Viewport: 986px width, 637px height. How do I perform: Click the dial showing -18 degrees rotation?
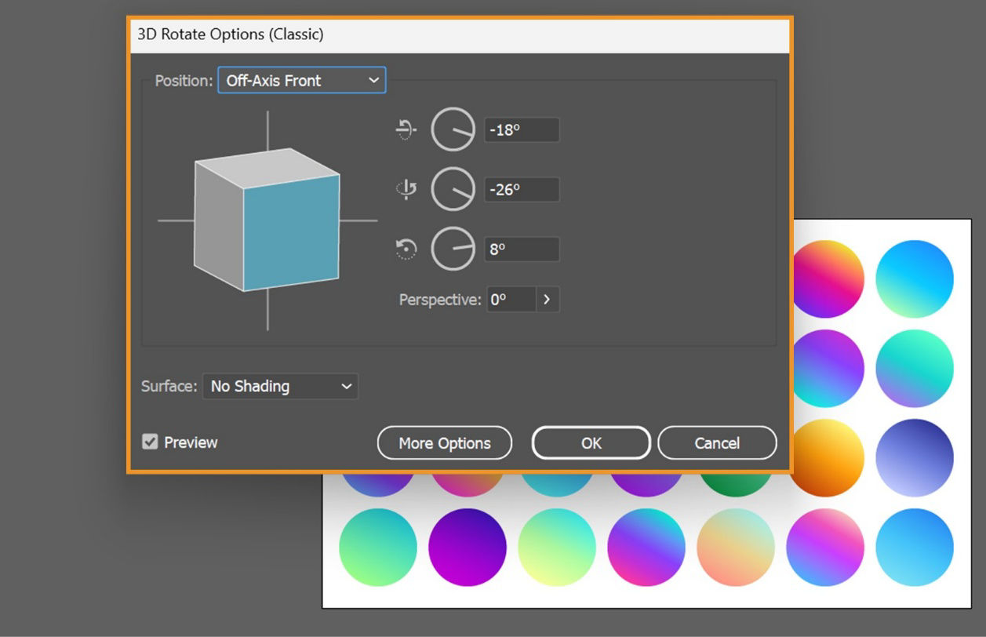tap(453, 130)
